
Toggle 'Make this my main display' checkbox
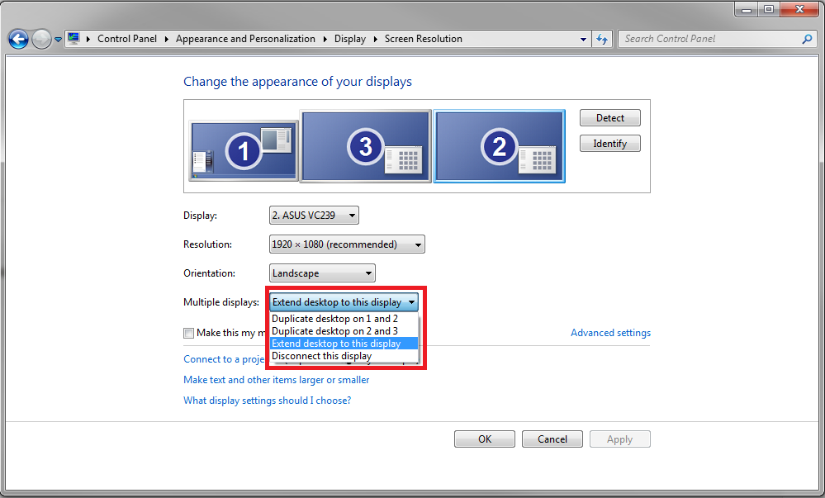pos(189,333)
